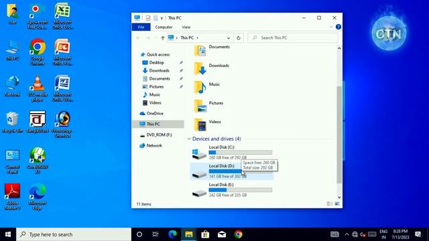
Task: Open the Google Chrome desktop shortcut
Action: (x=38, y=52)
